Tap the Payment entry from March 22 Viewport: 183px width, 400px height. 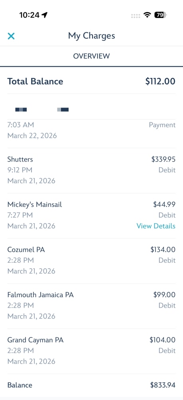tap(92, 130)
